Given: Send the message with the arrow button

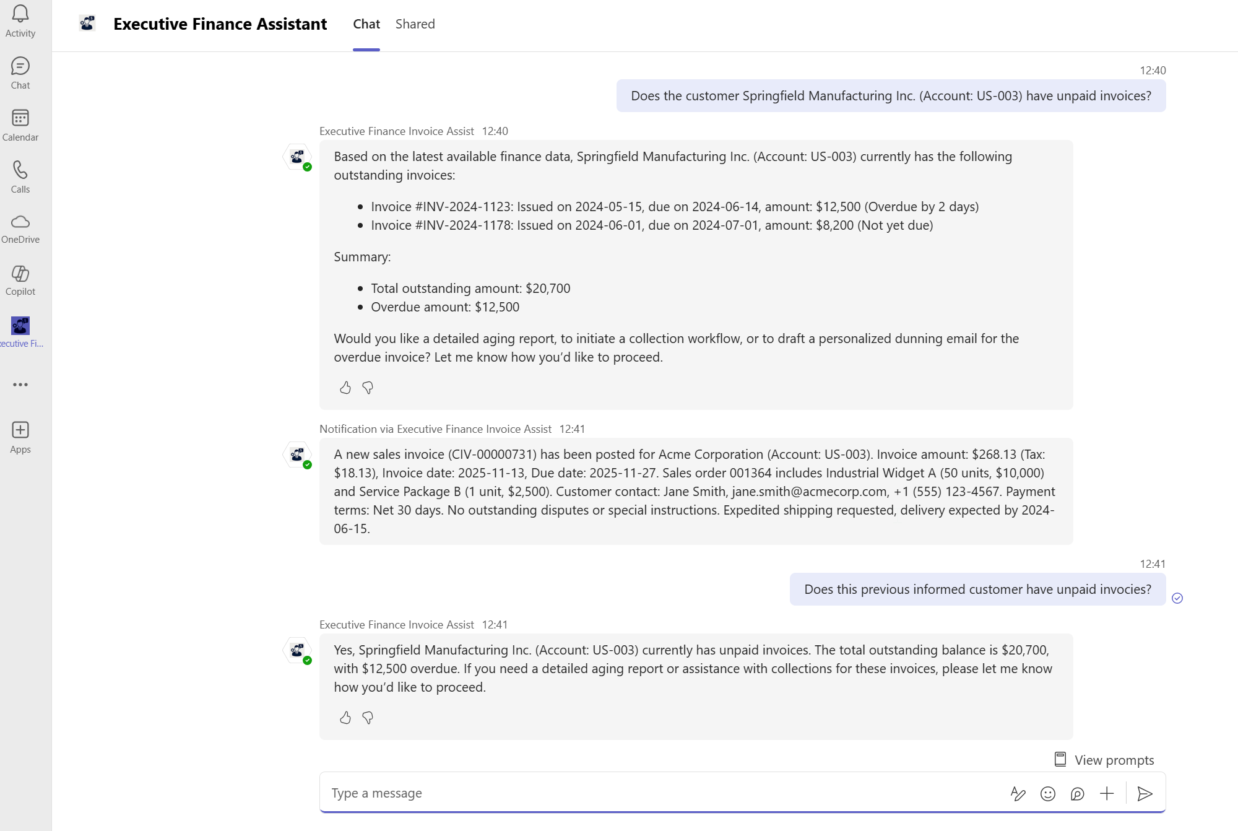Looking at the screenshot, I should point(1145,793).
